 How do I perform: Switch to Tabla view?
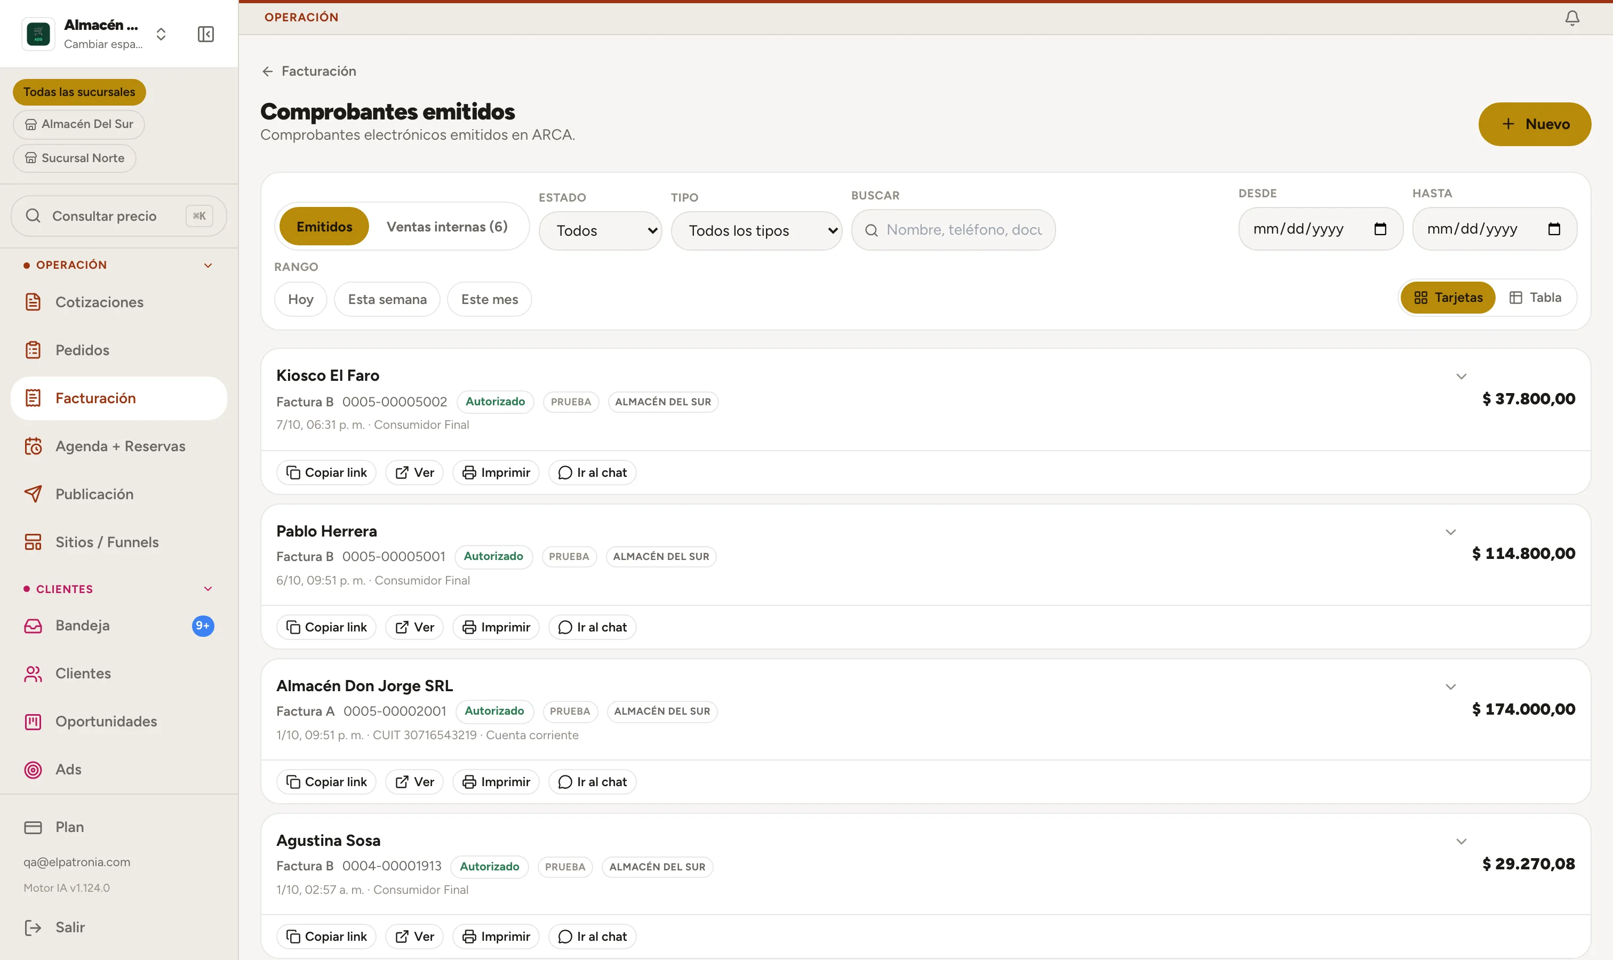point(1535,298)
